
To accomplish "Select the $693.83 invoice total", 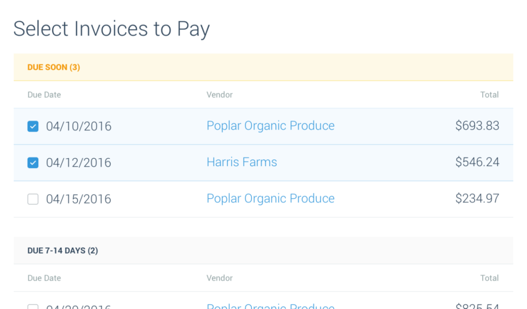I will [x=477, y=126].
